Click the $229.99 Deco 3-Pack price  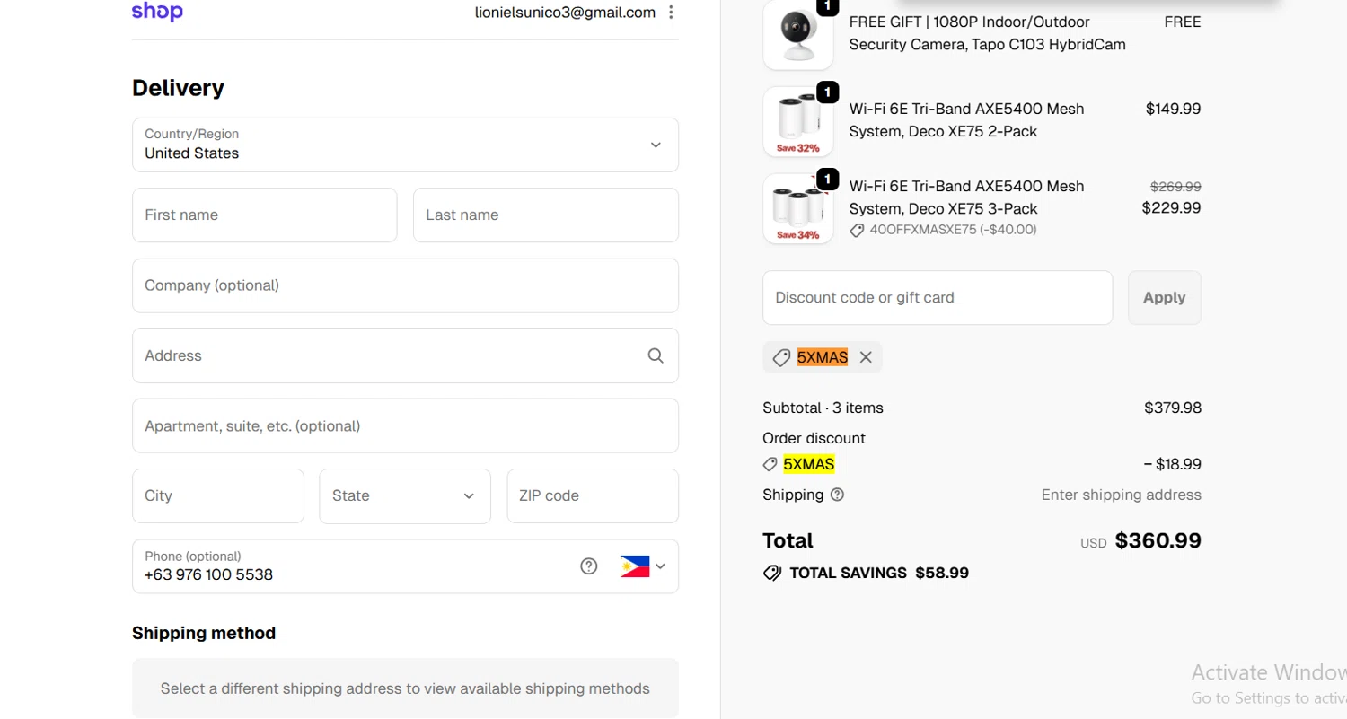pos(1172,207)
